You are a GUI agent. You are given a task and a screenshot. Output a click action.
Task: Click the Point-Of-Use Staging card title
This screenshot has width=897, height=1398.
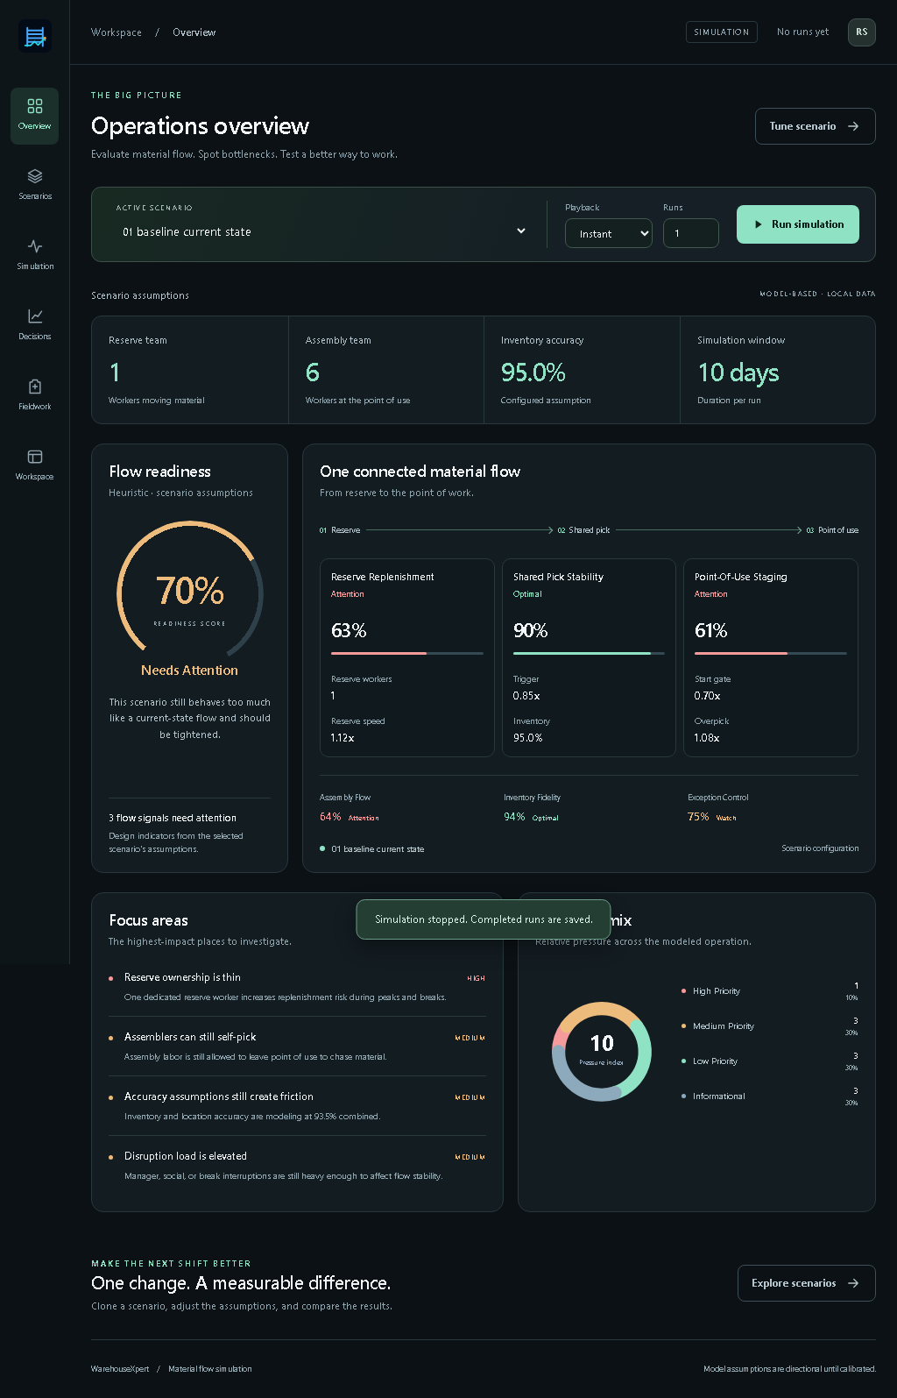(741, 577)
